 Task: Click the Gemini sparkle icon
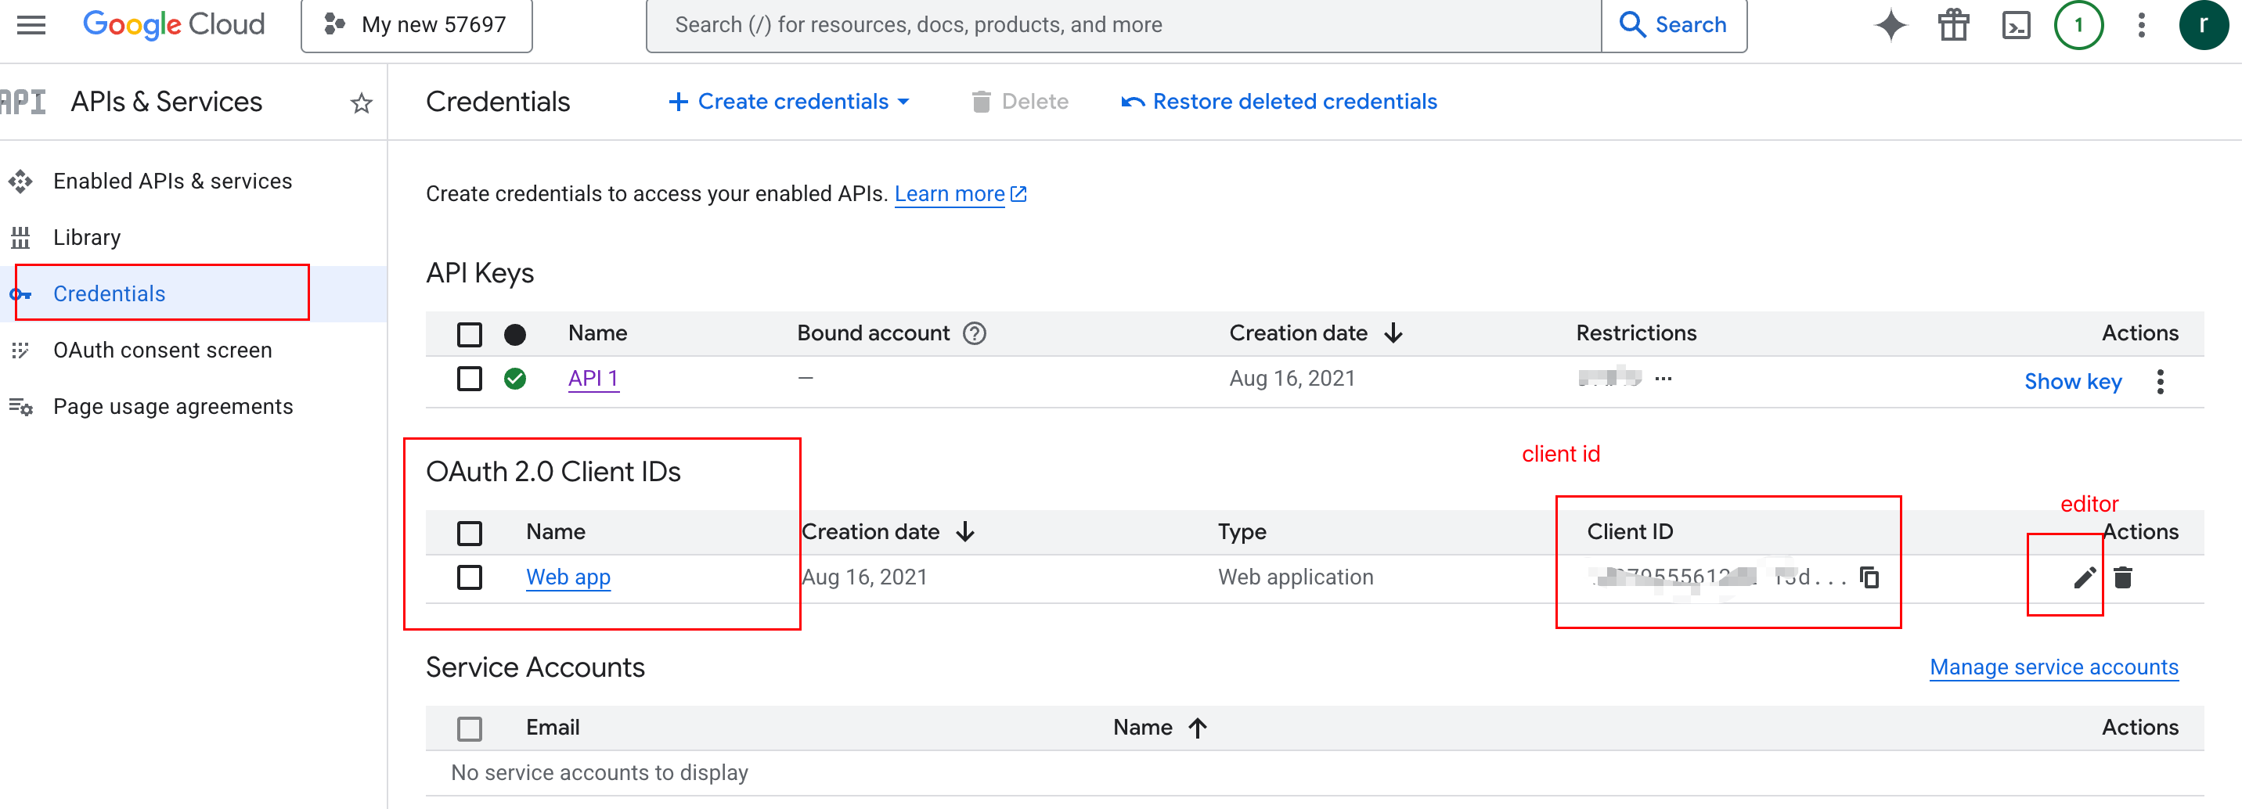pos(1890,25)
